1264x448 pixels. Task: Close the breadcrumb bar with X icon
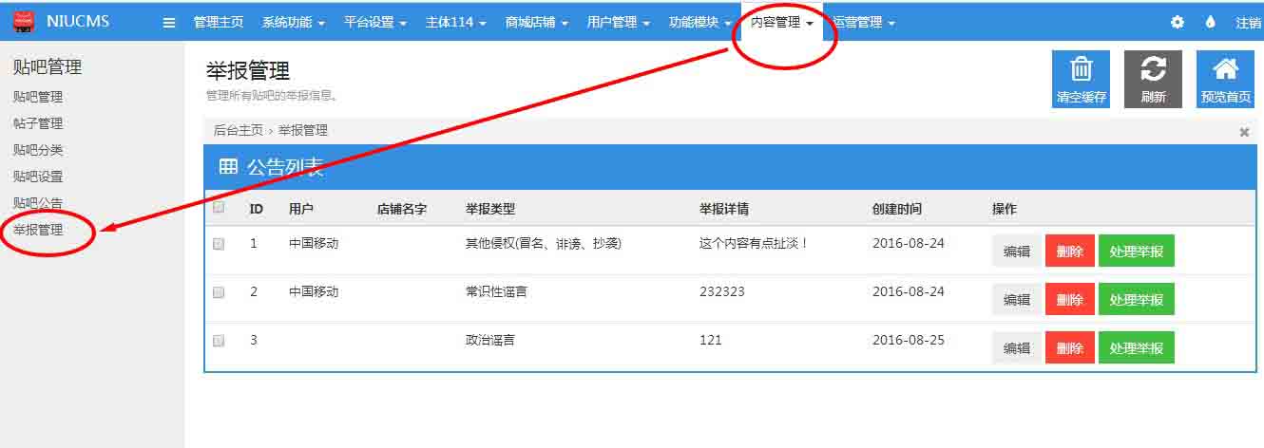pos(1244,132)
